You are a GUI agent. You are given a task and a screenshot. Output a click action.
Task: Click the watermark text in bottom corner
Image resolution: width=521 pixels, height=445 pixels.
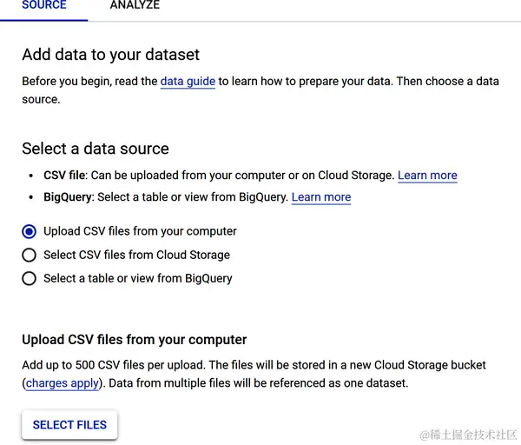[468, 434]
